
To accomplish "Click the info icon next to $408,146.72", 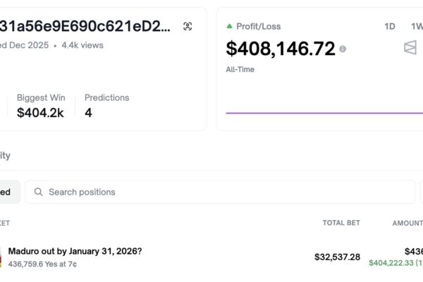I will pyautogui.click(x=343, y=49).
